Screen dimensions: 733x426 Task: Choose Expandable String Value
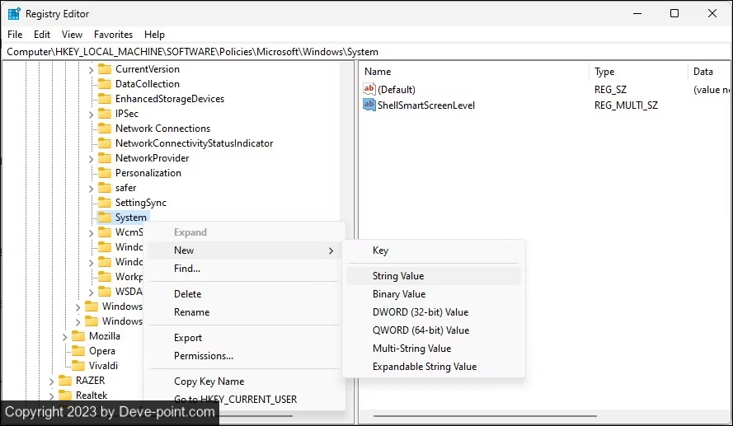point(434,367)
